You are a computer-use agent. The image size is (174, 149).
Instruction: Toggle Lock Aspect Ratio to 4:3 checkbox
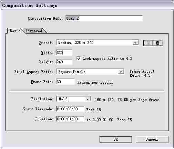pyautogui.click(x=79, y=58)
